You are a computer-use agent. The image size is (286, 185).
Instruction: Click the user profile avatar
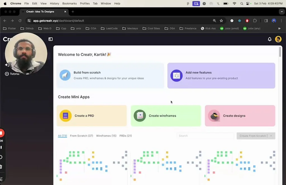tap(278, 39)
